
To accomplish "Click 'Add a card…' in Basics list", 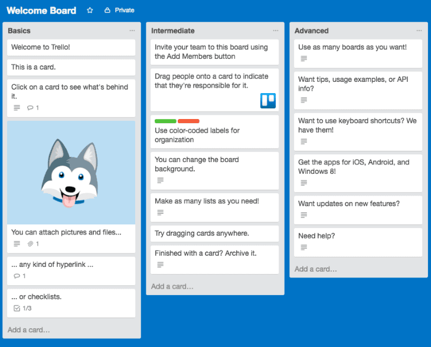I will [29, 330].
